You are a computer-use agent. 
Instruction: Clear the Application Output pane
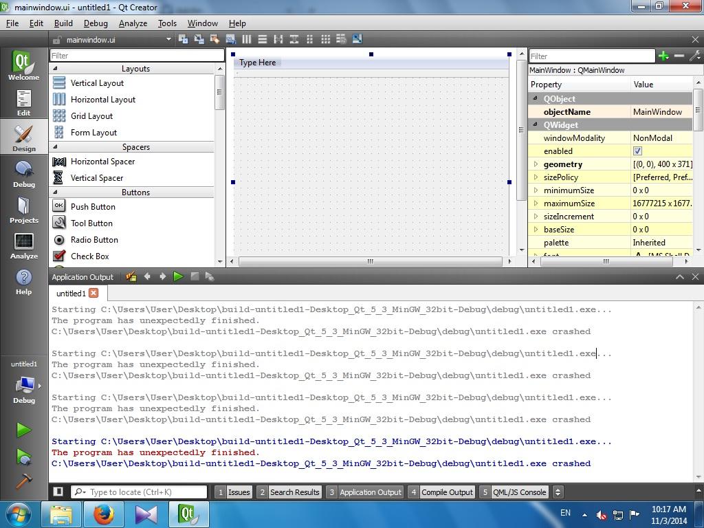pyautogui.click(x=131, y=276)
